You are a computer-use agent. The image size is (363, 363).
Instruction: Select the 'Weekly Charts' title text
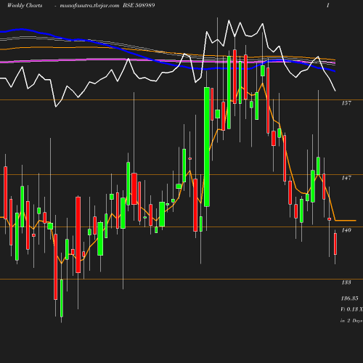coord(25,5)
